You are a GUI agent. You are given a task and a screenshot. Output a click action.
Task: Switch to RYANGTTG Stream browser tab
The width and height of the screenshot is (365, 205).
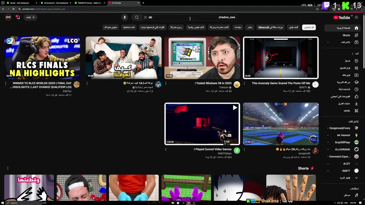[x=89, y=3]
